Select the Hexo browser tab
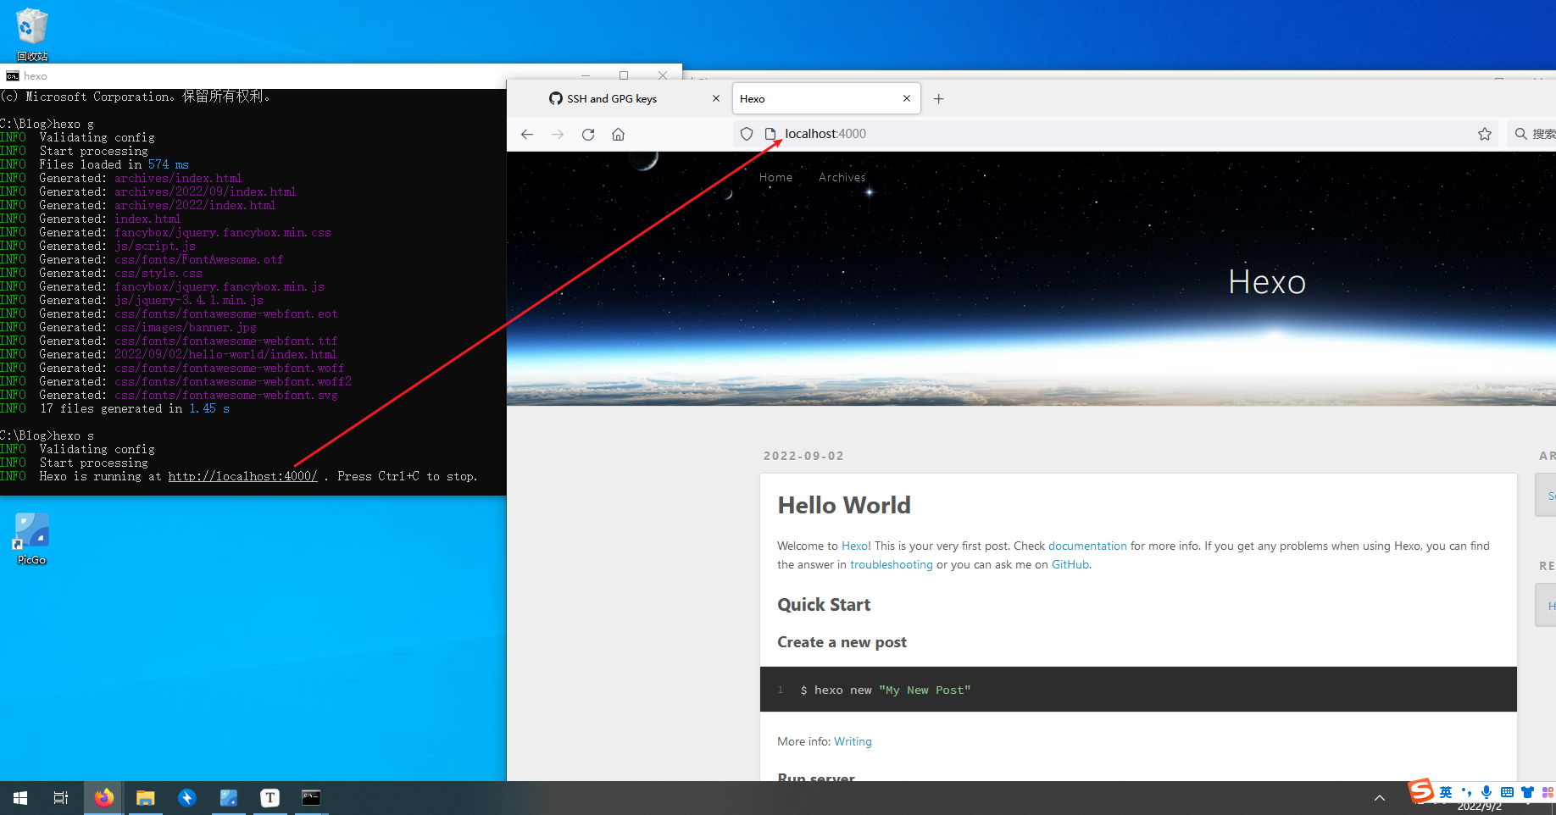 pyautogui.click(x=826, y=98)
